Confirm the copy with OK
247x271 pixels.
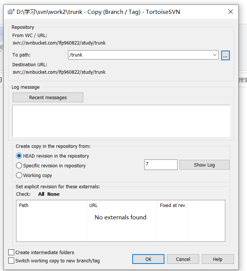pyautogui.click(x=148, y=259)
